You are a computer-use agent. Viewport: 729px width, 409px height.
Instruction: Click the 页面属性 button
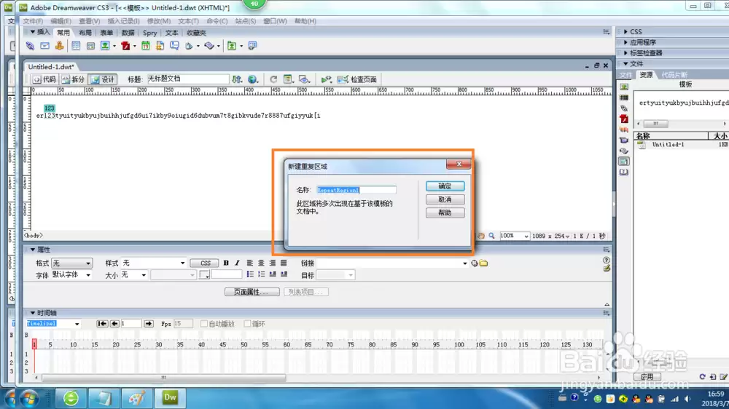pos(252,292)
